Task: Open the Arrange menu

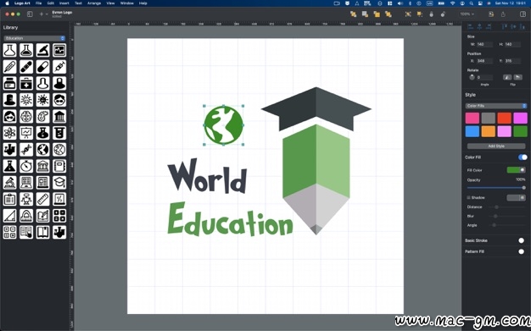Action: pyautogui.click(x=94, y=3)
